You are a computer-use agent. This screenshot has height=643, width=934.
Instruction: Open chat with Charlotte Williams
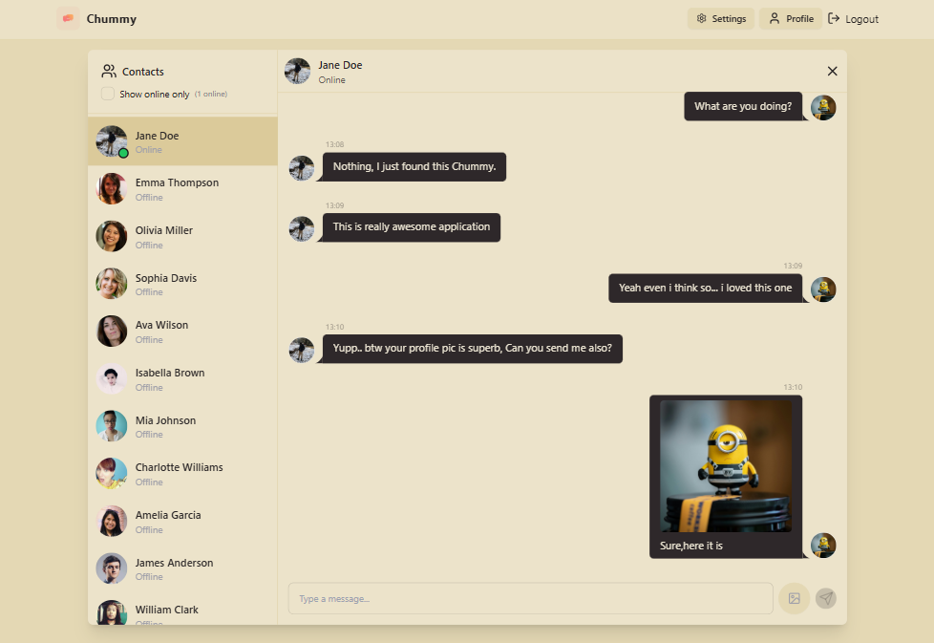[181, 474]
